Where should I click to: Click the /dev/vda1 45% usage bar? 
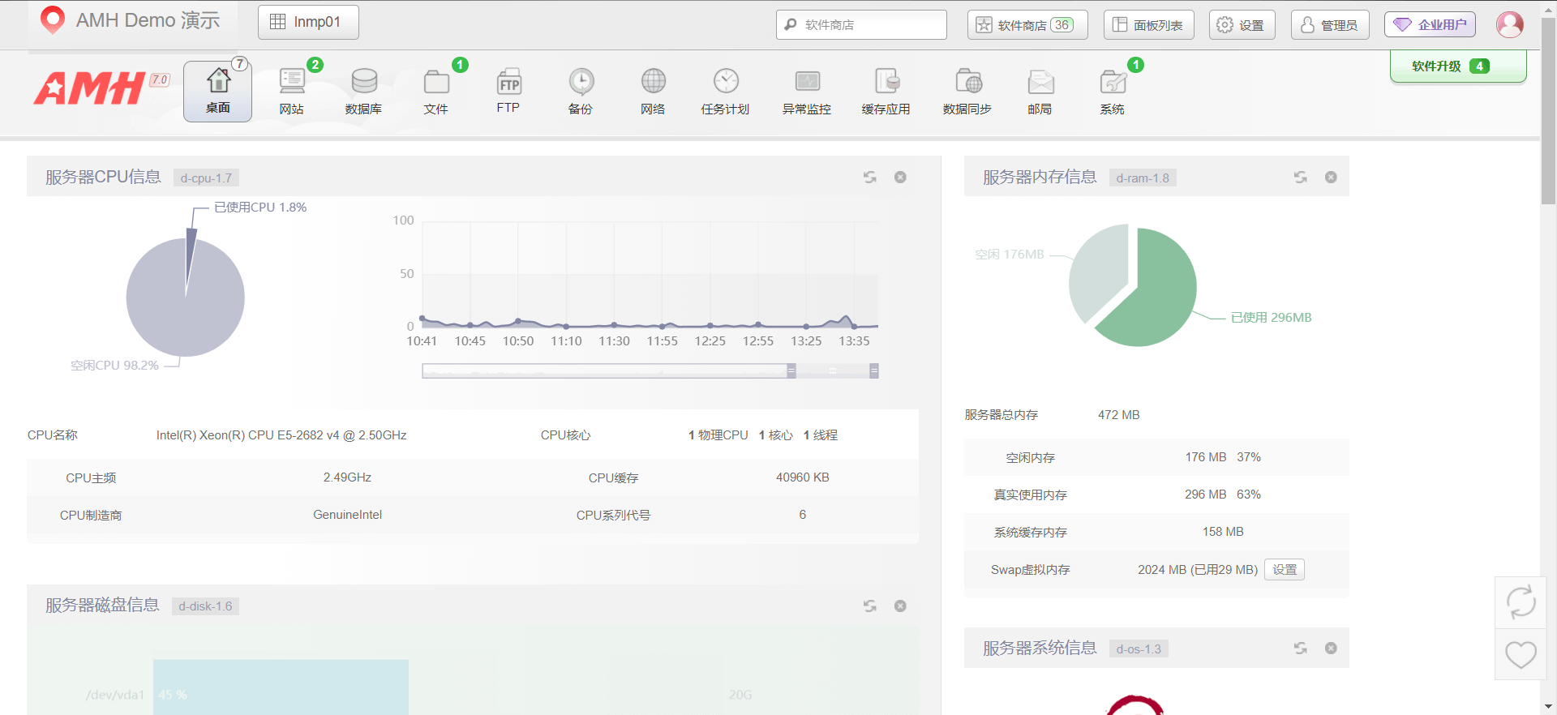click(281, 687)
